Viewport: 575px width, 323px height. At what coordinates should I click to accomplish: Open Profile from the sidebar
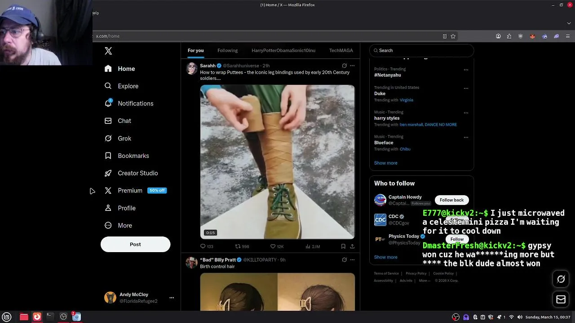pos(120,208)
